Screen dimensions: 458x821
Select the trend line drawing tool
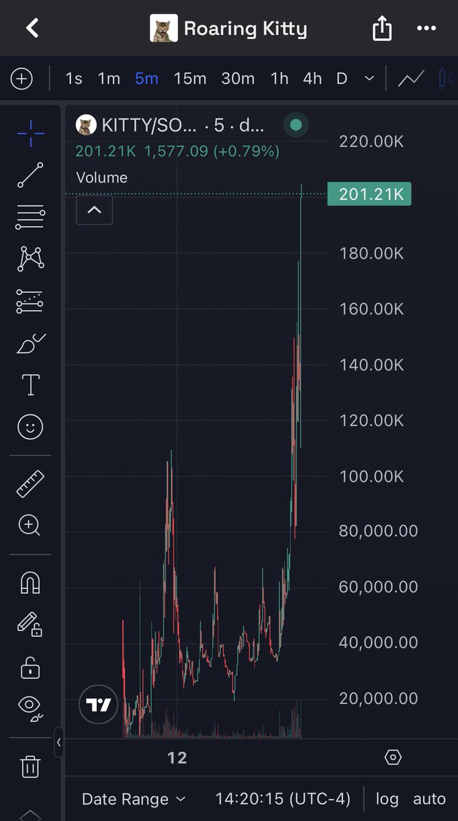coord(31,174)
